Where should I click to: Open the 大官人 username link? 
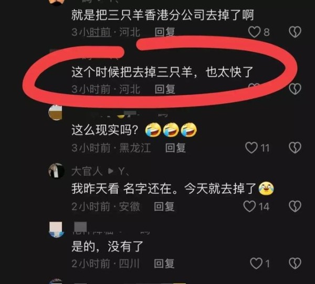[x=87, y=171]
